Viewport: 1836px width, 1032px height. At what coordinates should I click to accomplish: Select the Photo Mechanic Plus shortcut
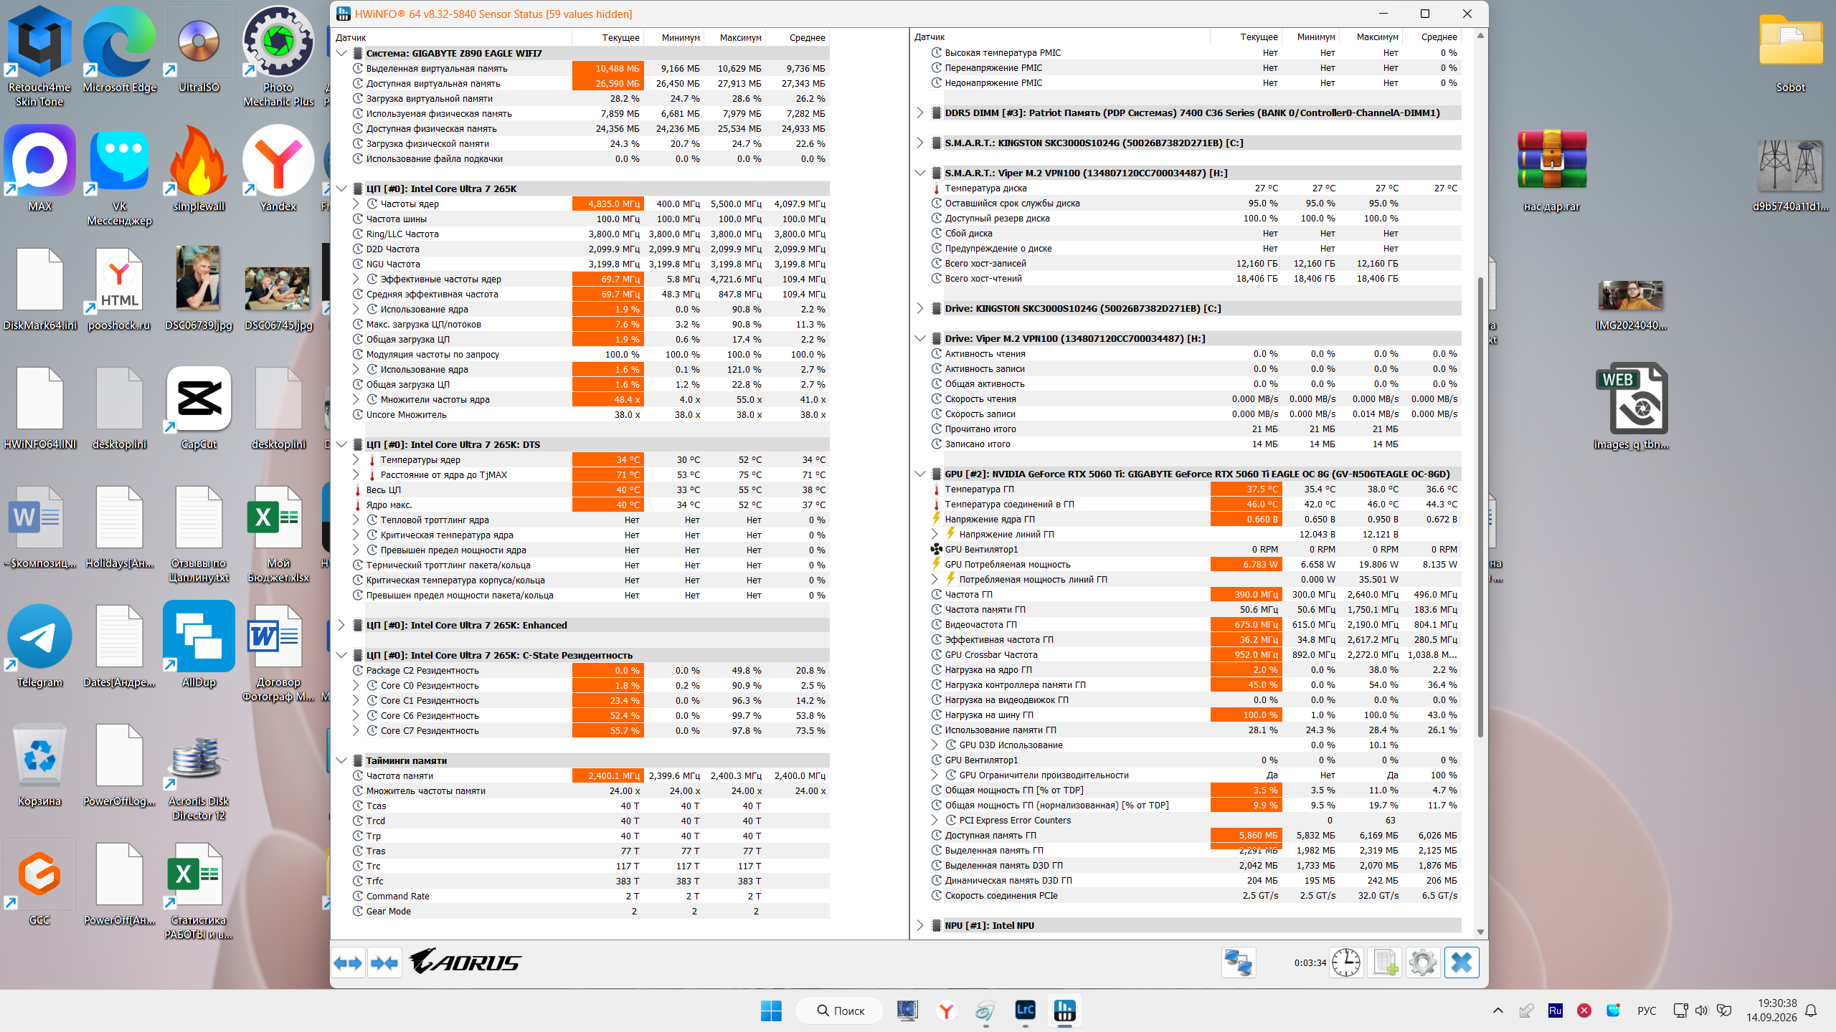coord(278,57)
